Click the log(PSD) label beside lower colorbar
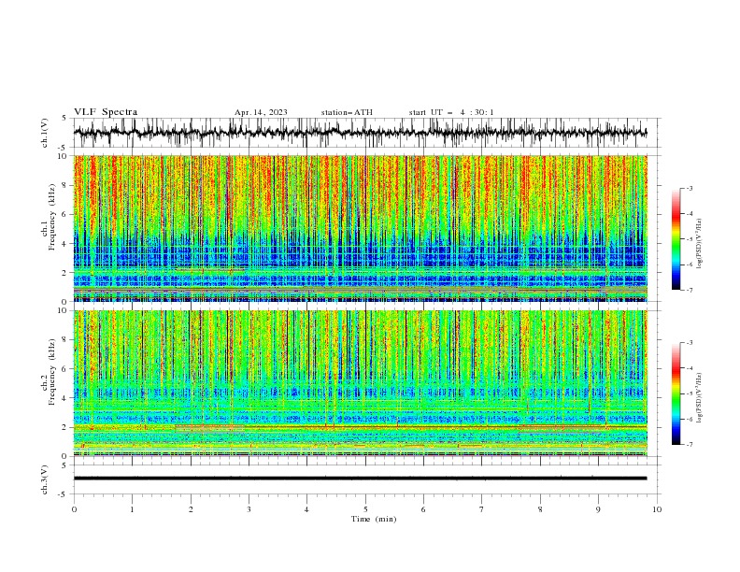The image size is (740, 572). [x=700, y=397]
